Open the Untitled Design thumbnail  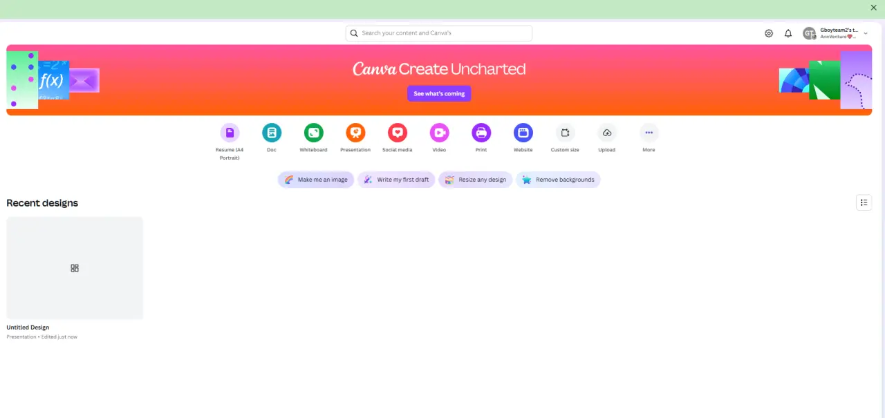tap(75, 268)
